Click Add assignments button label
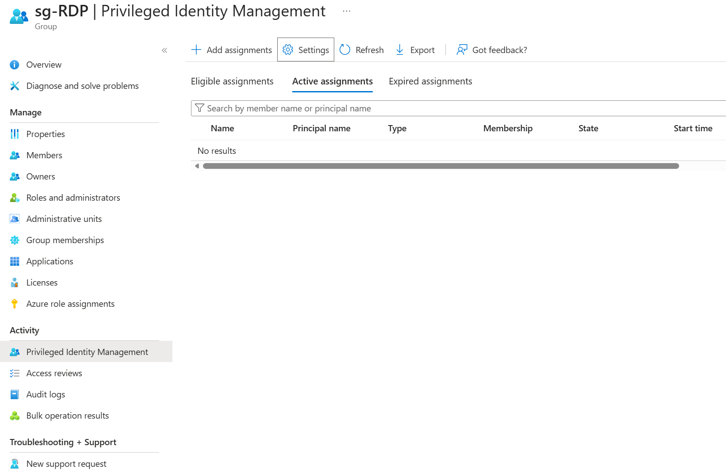 pos(239,50)
